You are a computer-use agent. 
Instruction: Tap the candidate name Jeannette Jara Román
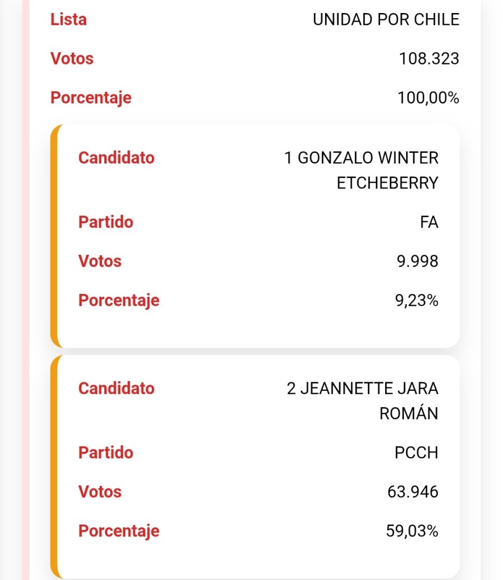(x=363, y=401)
